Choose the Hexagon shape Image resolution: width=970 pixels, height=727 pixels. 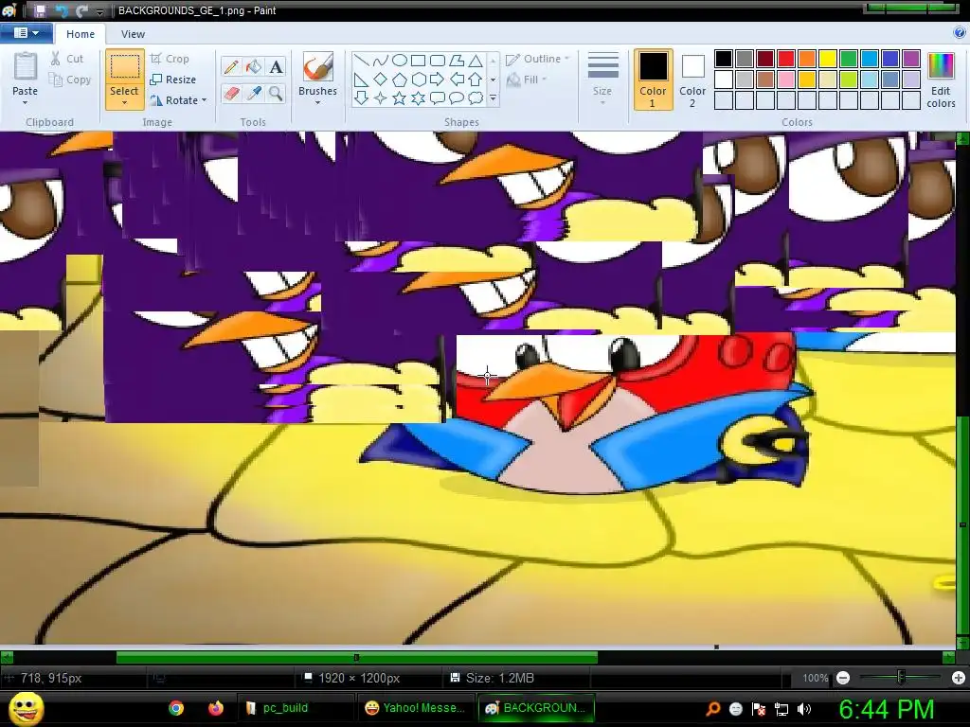pyautogui.click(x=418, y=80)
